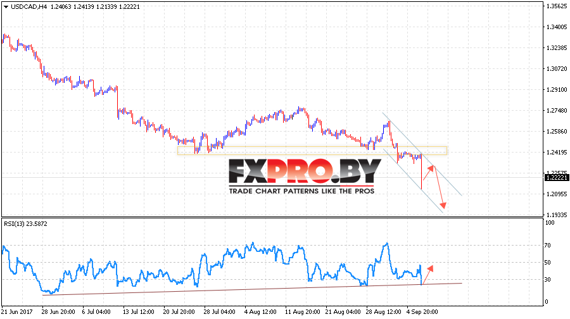Click the 4 Aug 12:00 time label

pyautogui.click(x=260, y=312)
